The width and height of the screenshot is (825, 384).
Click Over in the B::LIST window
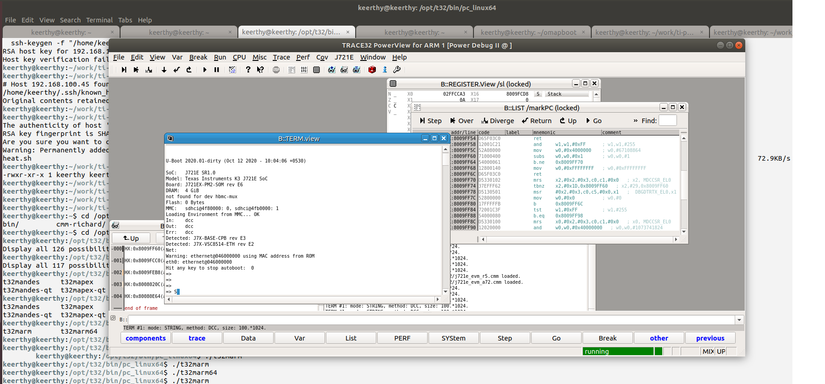pos(462,121)
